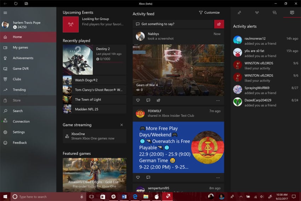Open SprayingWolf869 friend alert
The height and width of the screenshot is (201, 301).
[x=266, y=90]
